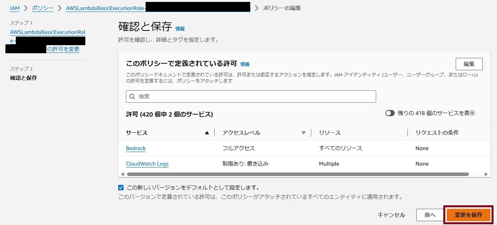Click 情報 link beside このポリシーで定義されている許可
Viewport: 497px width, 225px height.
tap(245, 64)
